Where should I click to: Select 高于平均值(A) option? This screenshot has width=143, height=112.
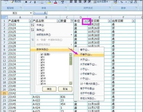89,88
